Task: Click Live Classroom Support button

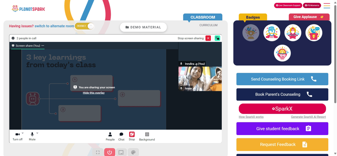Action: pyautogui.click(x=288, y=5)
